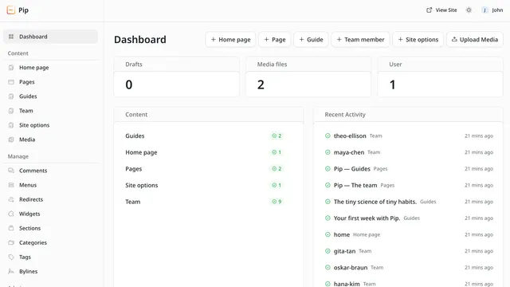Open Categories in the sidebar

tap(50, 242)
